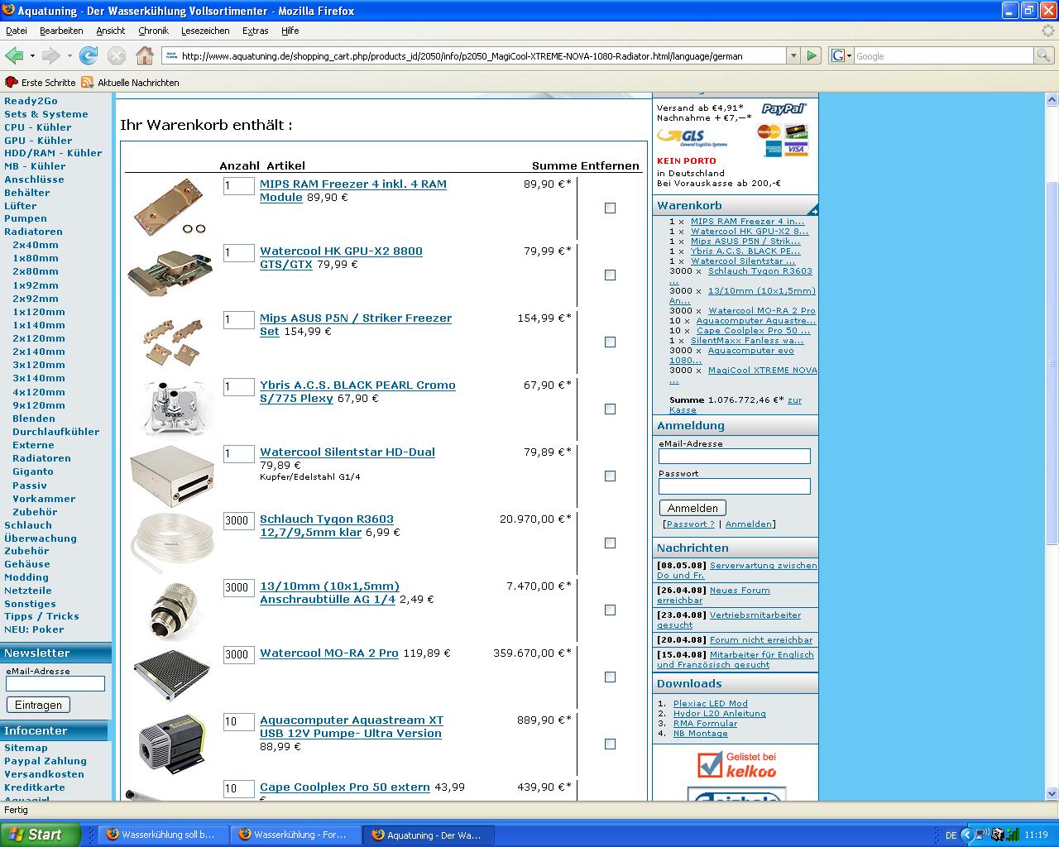Click the Passwort login field

(735, 486)
